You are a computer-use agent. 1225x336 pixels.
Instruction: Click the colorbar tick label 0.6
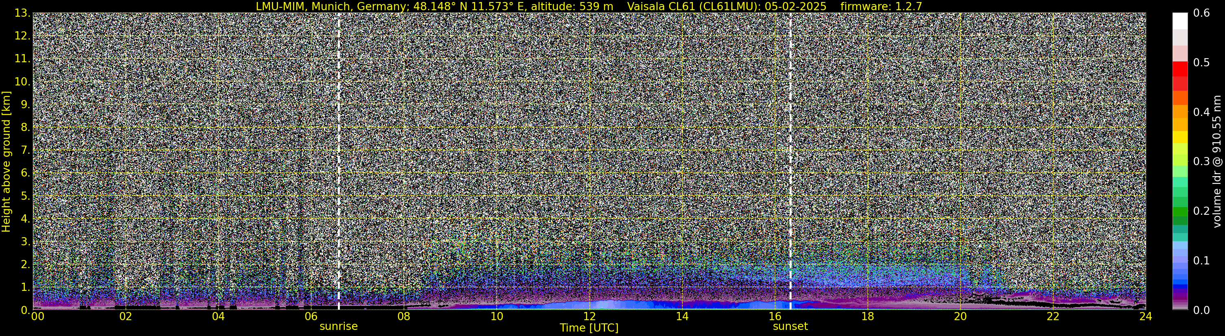1201,13
